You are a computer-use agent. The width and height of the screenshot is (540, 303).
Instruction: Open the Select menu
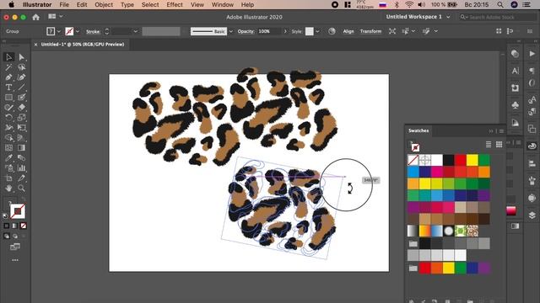pos(150,5)
